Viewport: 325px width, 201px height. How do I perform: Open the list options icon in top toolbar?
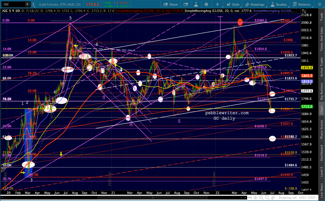click(319, 4)
